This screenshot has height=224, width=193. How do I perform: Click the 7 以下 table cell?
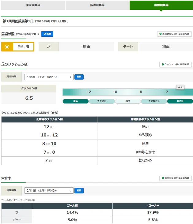49,161
